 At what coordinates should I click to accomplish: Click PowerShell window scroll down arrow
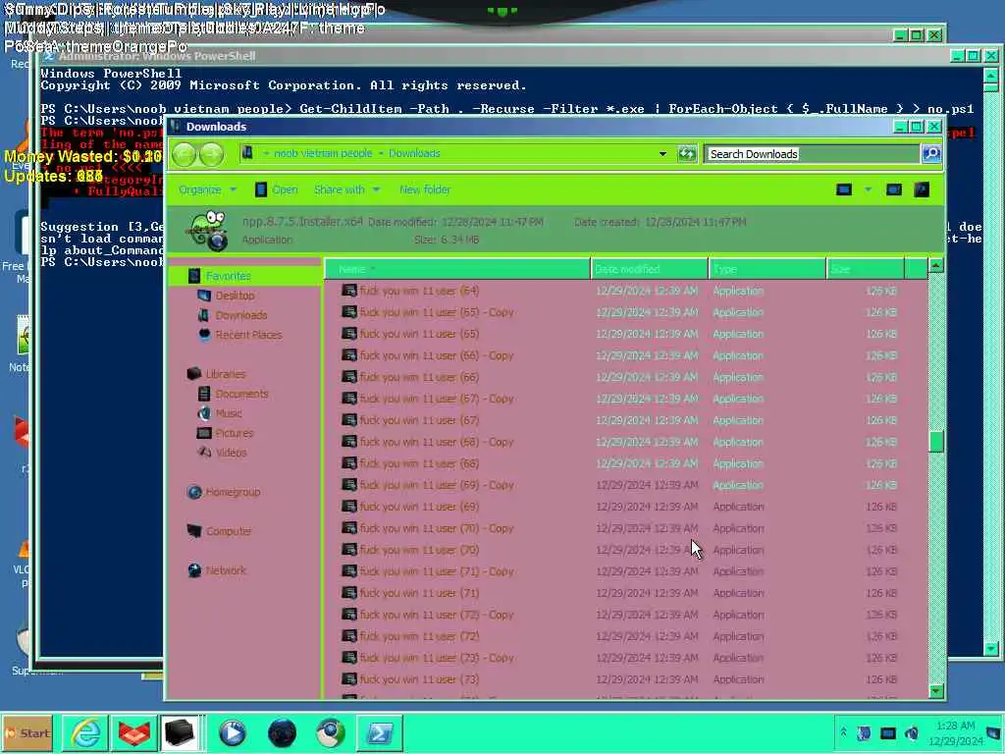(990, 649)
